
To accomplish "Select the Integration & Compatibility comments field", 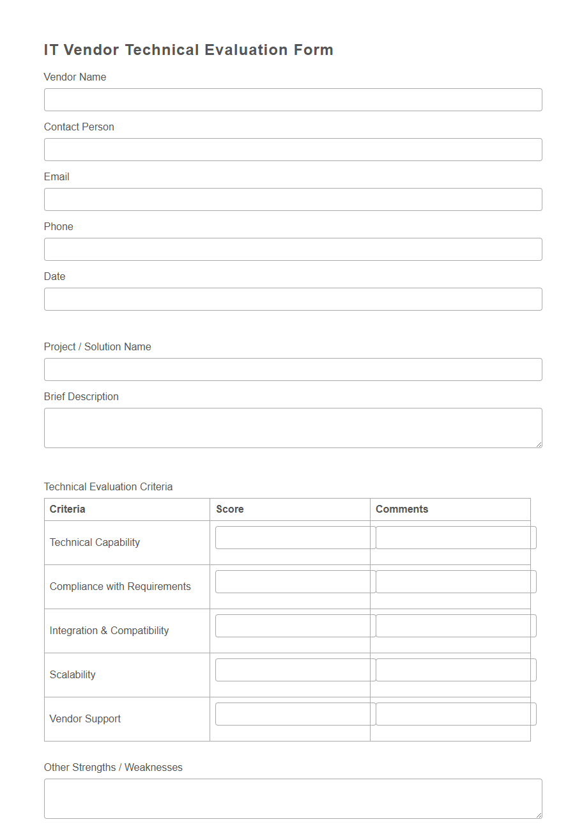I will (455, 625).
